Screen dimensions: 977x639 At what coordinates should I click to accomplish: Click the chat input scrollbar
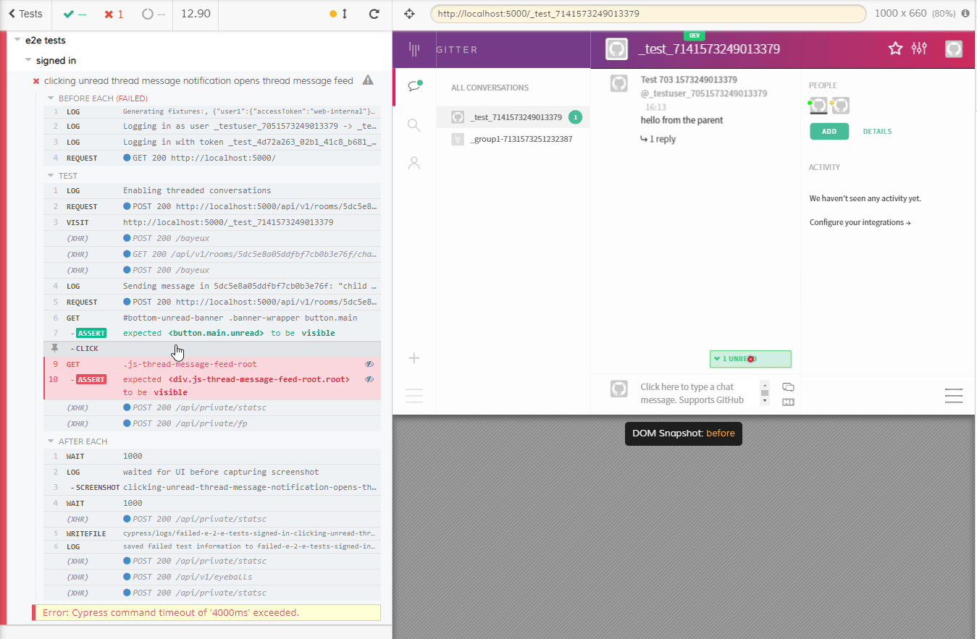[764, 392]
